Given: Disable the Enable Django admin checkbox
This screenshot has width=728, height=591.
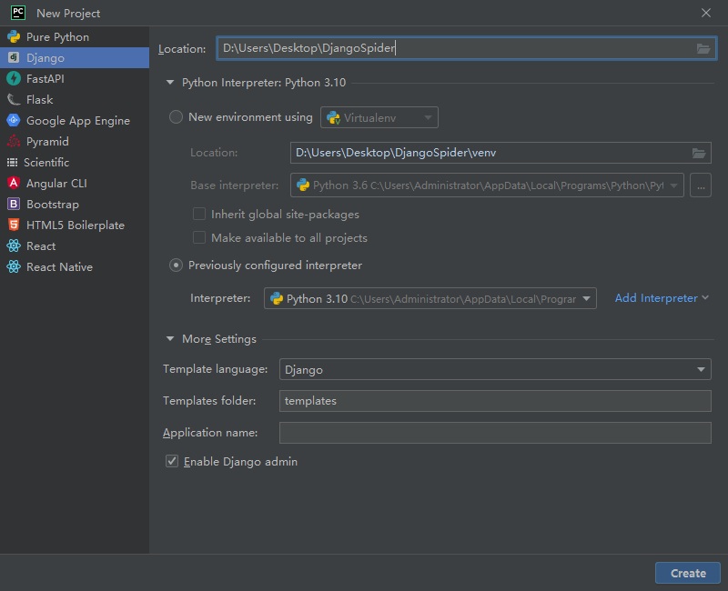Looking at the screenshot, I should [172, 462].
